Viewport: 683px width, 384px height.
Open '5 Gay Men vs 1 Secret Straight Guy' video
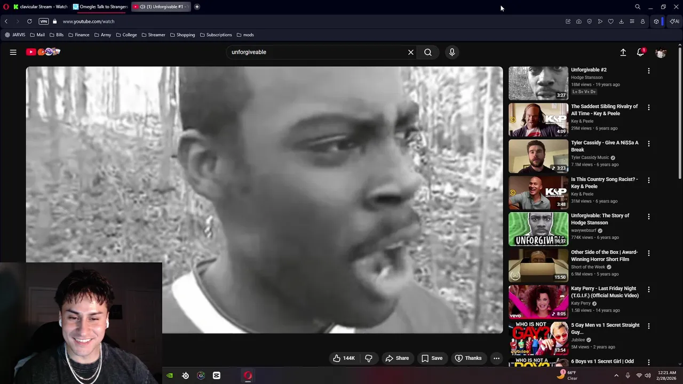[538, 338]
